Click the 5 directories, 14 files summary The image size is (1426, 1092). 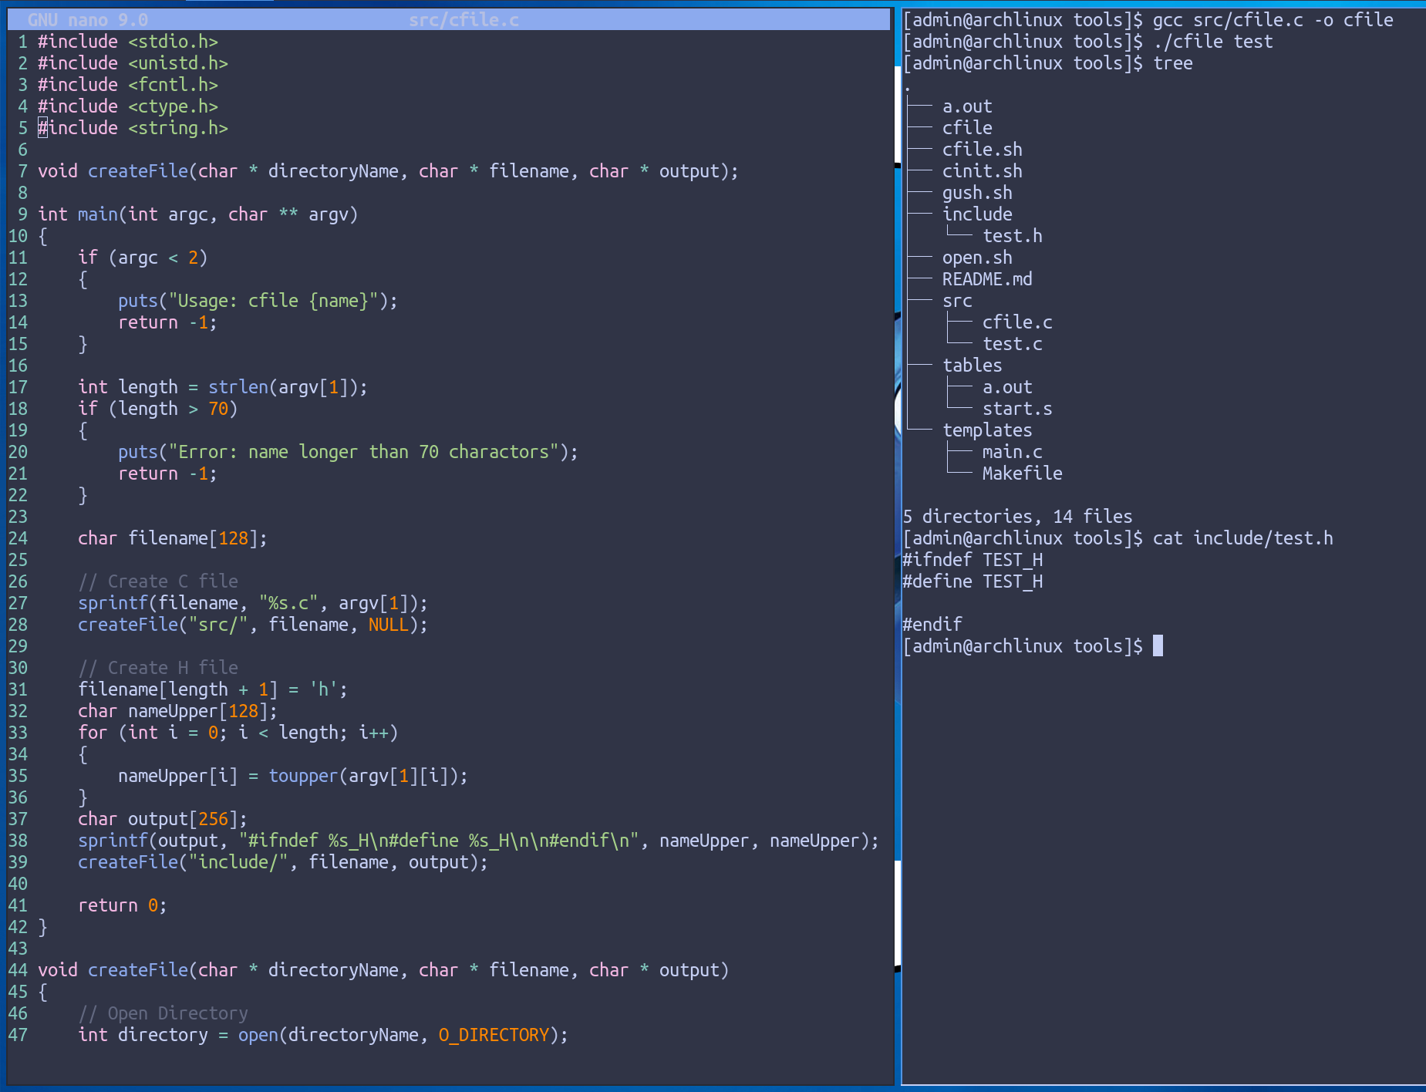click(x=1018, y=517)
